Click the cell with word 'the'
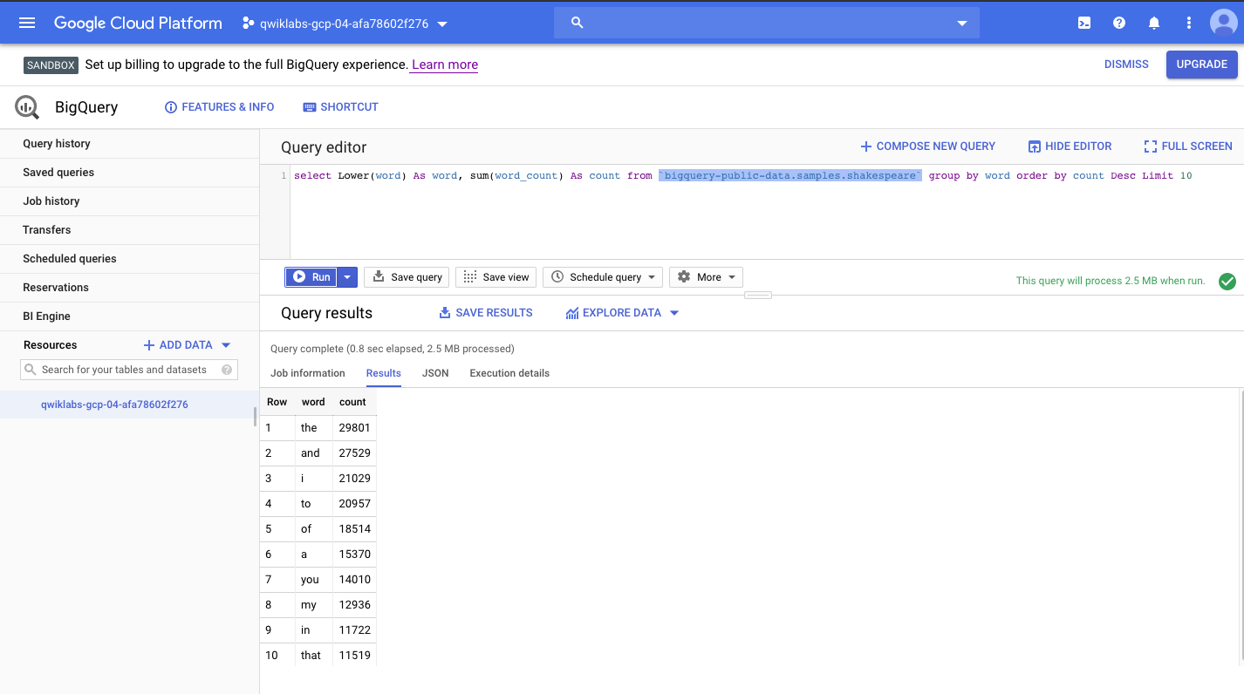Image resolution: width=1244 pixels, height=694 pixels. point(313,428)
